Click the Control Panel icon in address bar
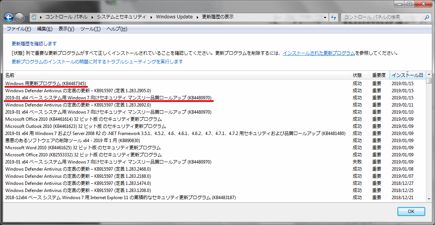The height and width of the screenshot is (225, 435). click(x=34, y=17)
